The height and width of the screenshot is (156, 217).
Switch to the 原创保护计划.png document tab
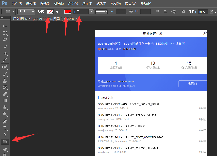(43, 19)
